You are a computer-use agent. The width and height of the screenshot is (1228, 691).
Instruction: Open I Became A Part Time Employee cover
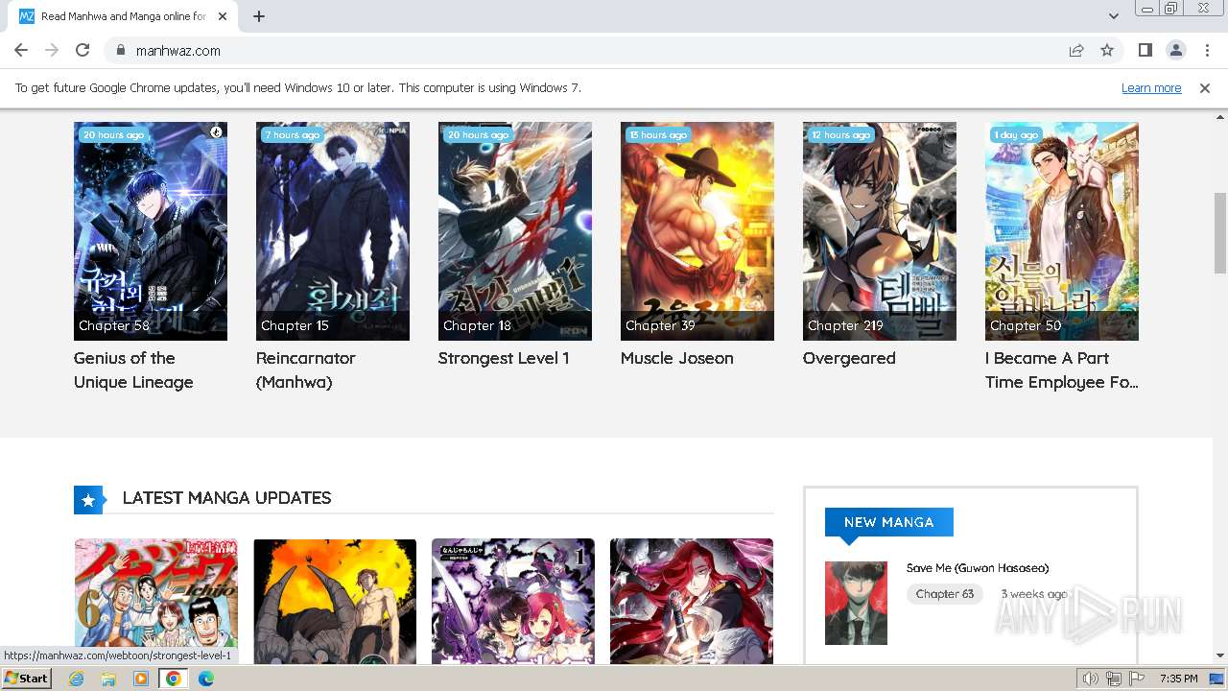1062,231
